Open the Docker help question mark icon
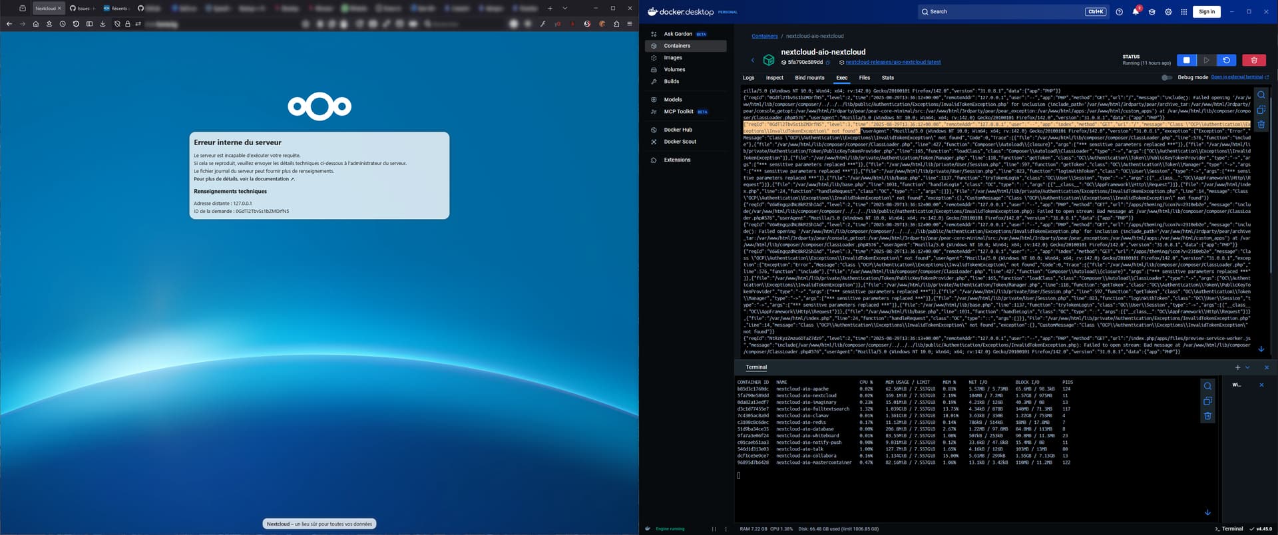The height and width of the screenshot is (535, 1278). click(1119, 11)
